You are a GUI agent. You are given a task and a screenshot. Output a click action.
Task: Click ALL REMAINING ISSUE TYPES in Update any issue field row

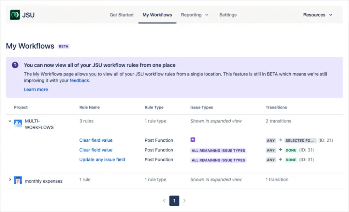(218, 160)
